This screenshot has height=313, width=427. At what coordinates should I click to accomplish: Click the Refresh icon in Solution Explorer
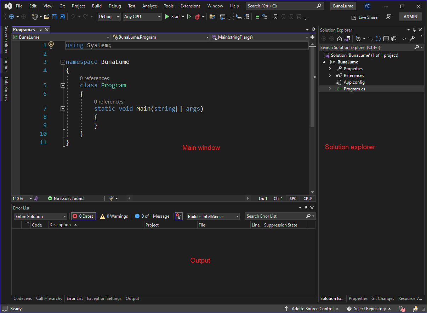tap(378, 39)
